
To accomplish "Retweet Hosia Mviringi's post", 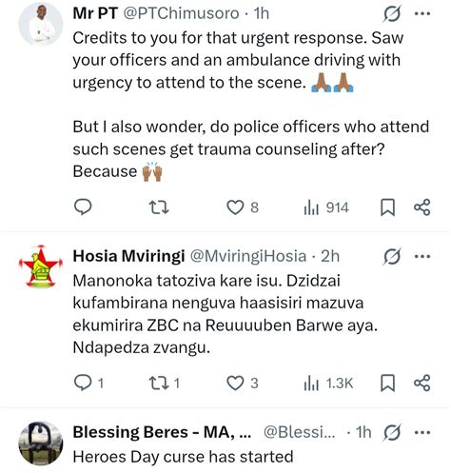I will coord(165,383).
